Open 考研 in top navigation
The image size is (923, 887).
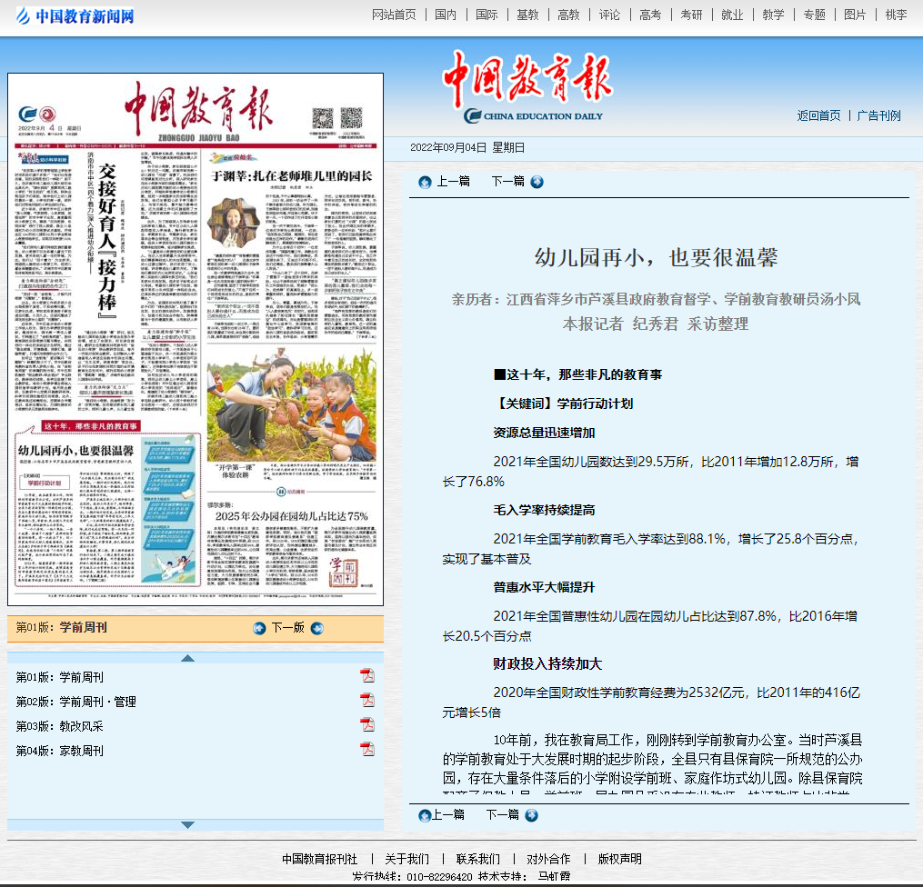692,15
